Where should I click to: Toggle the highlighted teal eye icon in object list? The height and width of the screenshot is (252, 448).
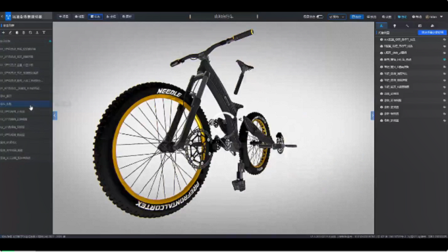tap(444, 59)
